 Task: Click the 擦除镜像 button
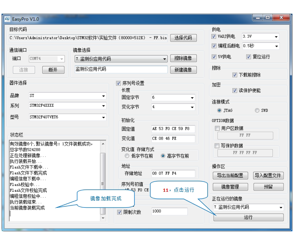point(183,58)
